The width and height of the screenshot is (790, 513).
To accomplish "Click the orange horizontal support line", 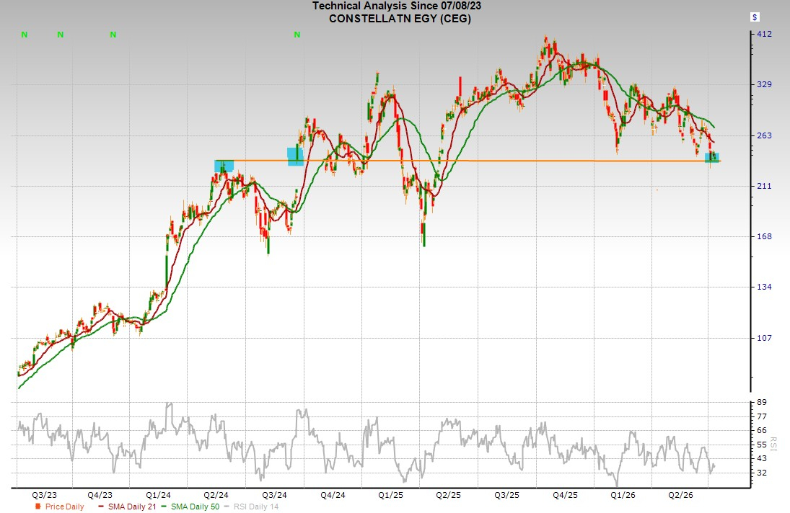I will pyautogui.click(x=468, y=161).
